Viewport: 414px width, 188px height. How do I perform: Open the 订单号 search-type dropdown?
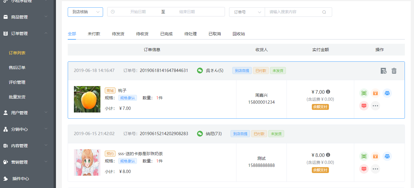[247, 12]
